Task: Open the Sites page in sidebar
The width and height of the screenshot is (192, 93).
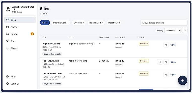Action: click(x=20, y=20)
